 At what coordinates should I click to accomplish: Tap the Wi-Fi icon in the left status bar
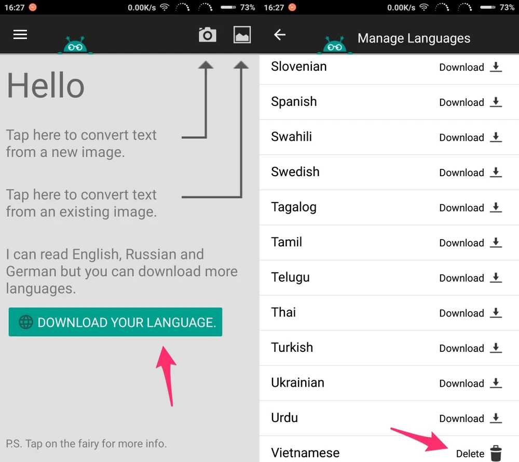165,7
